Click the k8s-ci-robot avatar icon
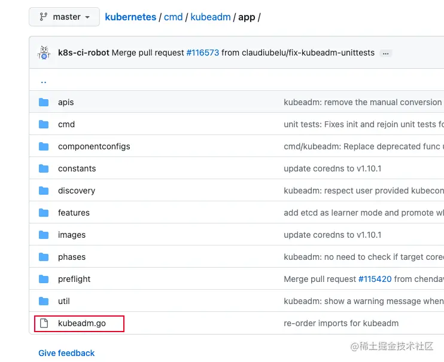 pos(44,53)
